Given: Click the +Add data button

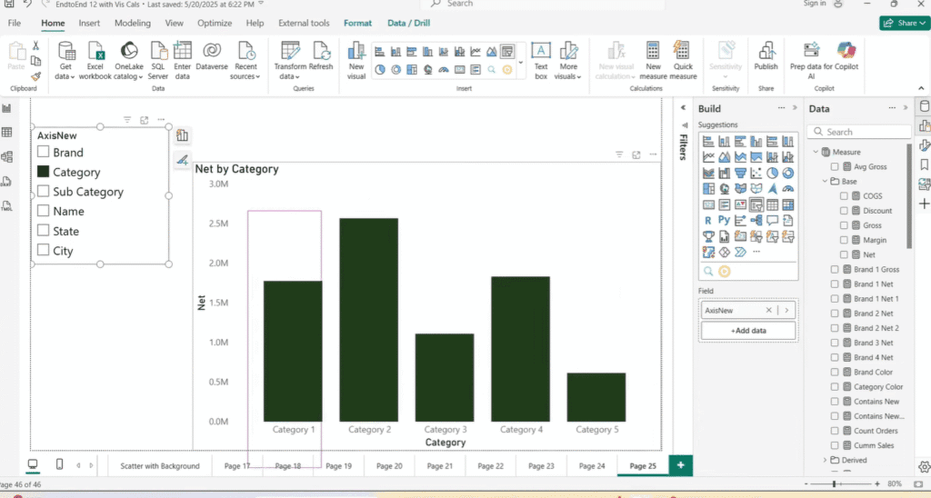Looking at the screenshot, I should (748, 331).
